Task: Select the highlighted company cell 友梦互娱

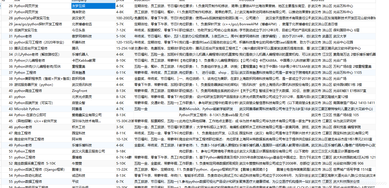Action: tap(93, 6)
